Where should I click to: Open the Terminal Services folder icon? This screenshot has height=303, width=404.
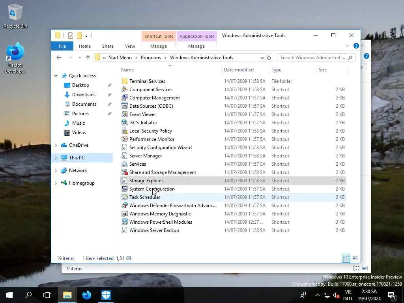125,81
